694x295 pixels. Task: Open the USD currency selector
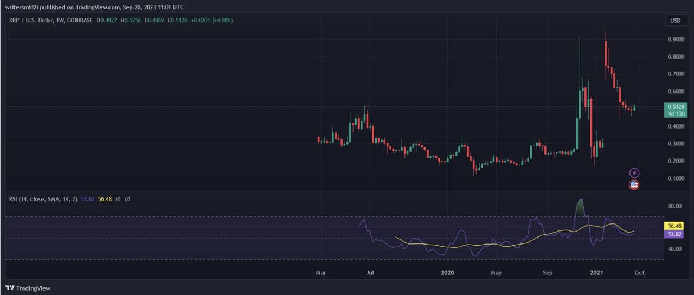coord(675,21)
